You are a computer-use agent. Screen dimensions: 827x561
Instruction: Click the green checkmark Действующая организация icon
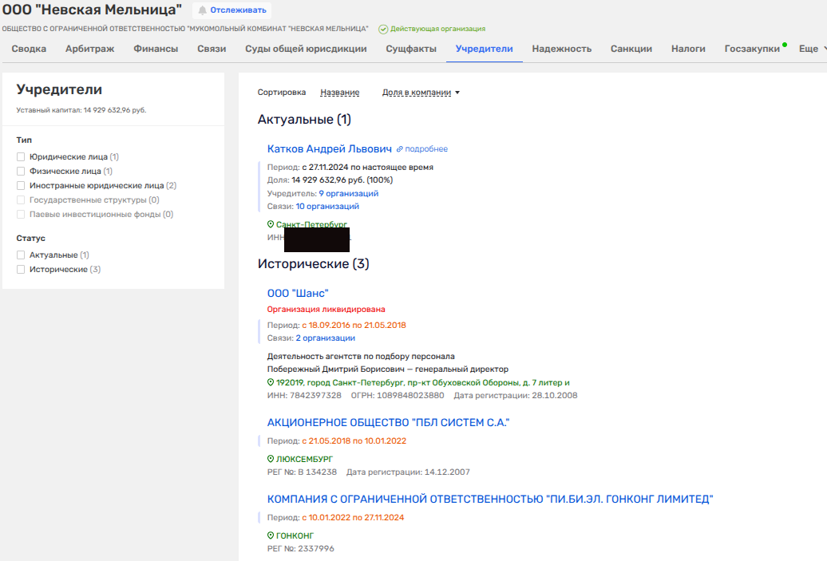pos(383,29)
